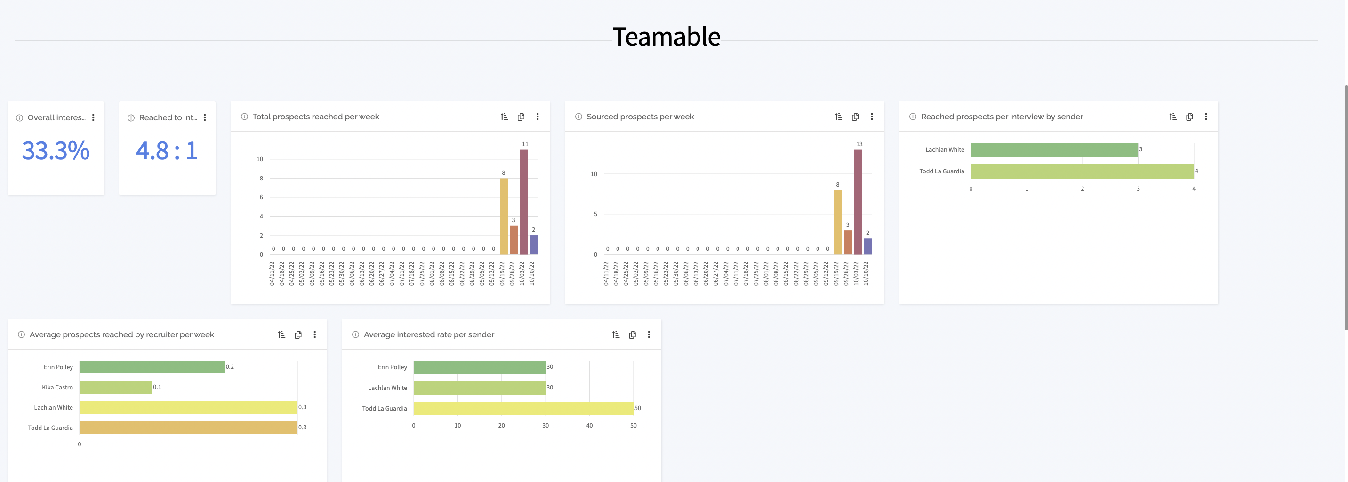Sort Reached prospects per interview by sender chart

1173,117
